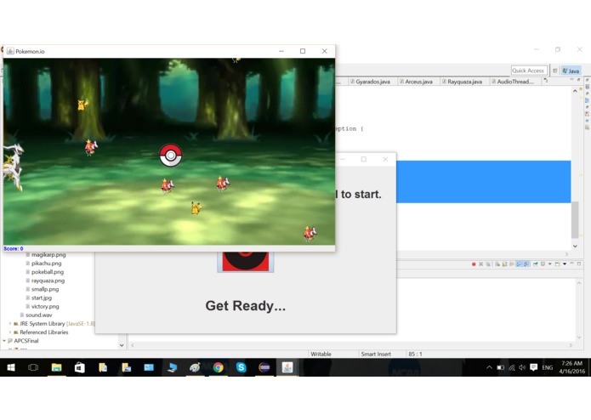Select the Java perspective button
Screen dimensions: 591x420
(571, 71)
